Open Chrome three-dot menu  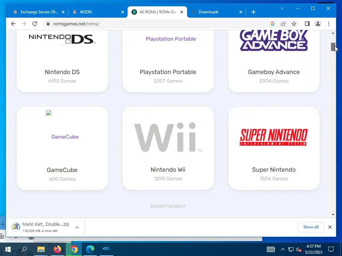pos(329,24)
